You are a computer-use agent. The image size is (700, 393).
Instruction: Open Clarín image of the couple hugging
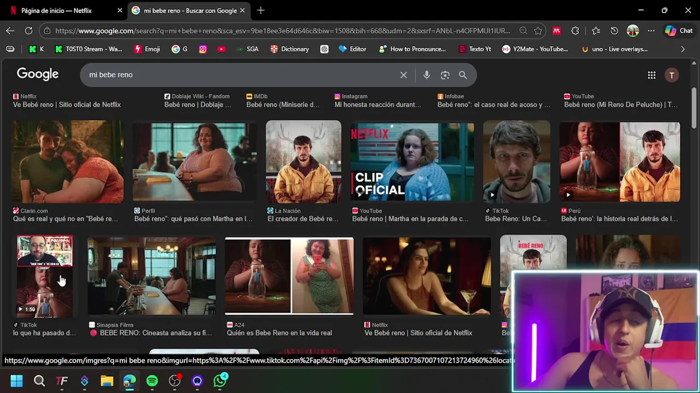(68, 162)
